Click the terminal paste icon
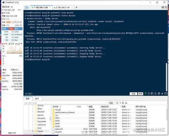The width and height of the screenshot is (169, 136). [x=152, y=94]
